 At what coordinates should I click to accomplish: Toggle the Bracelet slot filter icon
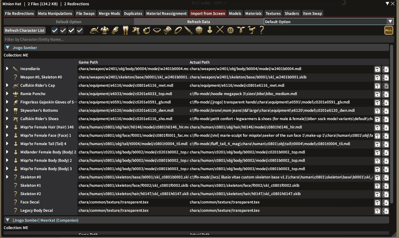[168, 30]
